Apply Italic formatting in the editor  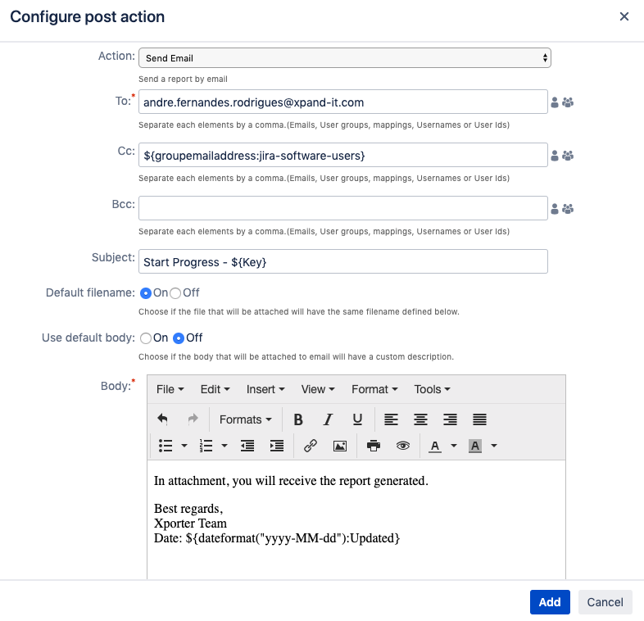pyautogui.click(x=328, y=419)
